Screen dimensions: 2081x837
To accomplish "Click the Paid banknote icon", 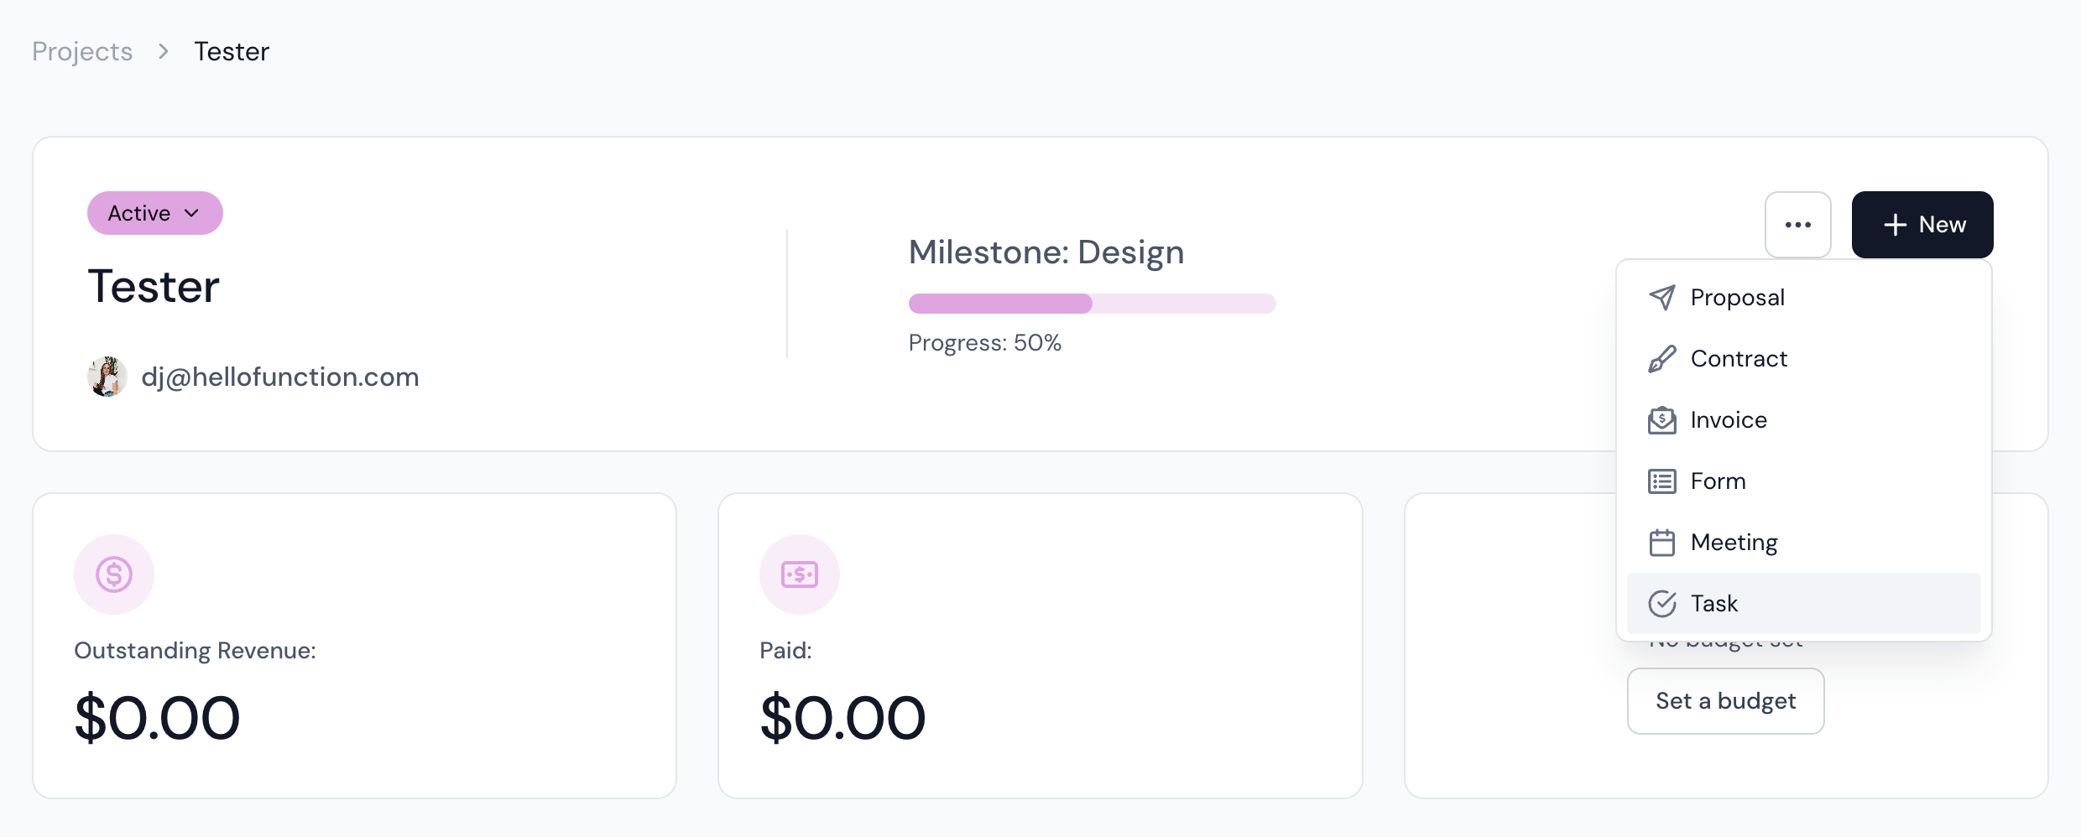I will pyautogui.click(x=799, y=574).
